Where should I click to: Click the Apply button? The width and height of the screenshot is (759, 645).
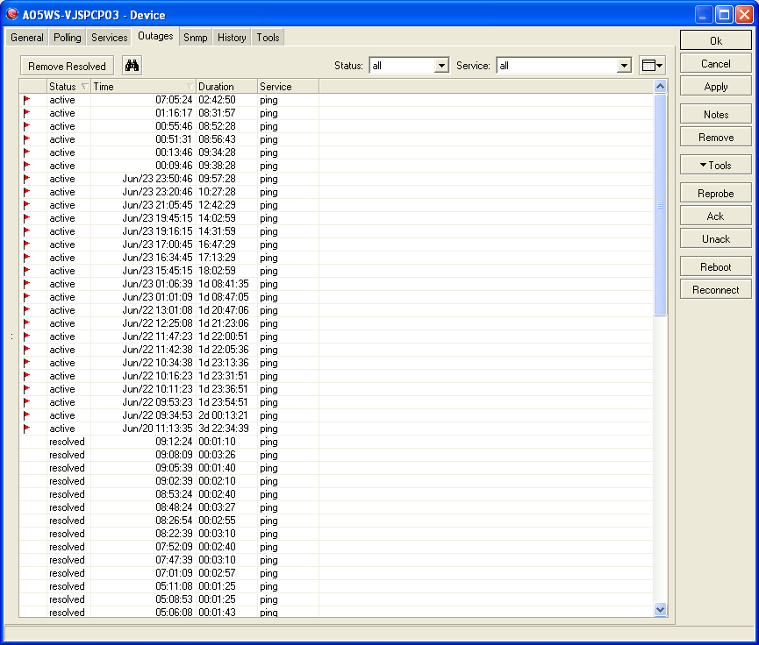(715, 87)
